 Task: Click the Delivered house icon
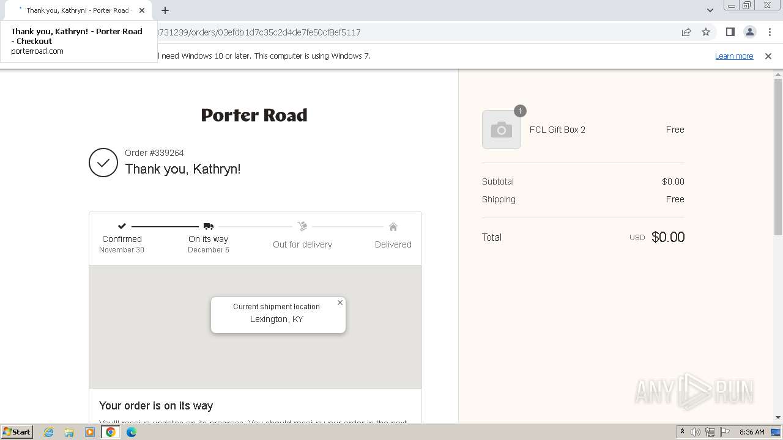click(393, 227)
